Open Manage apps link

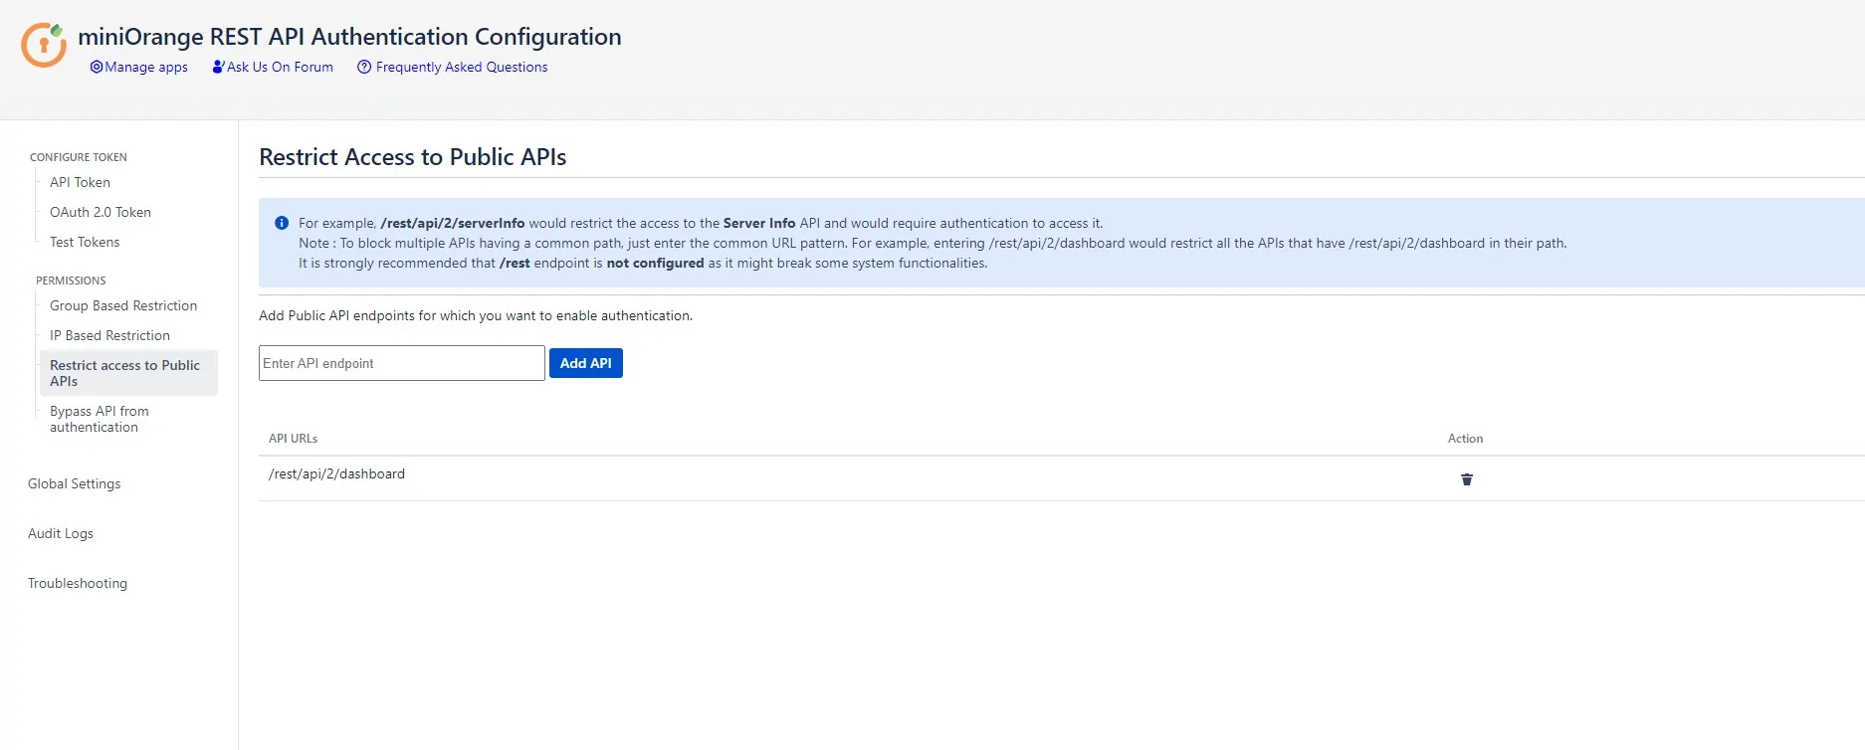point(139,67)
